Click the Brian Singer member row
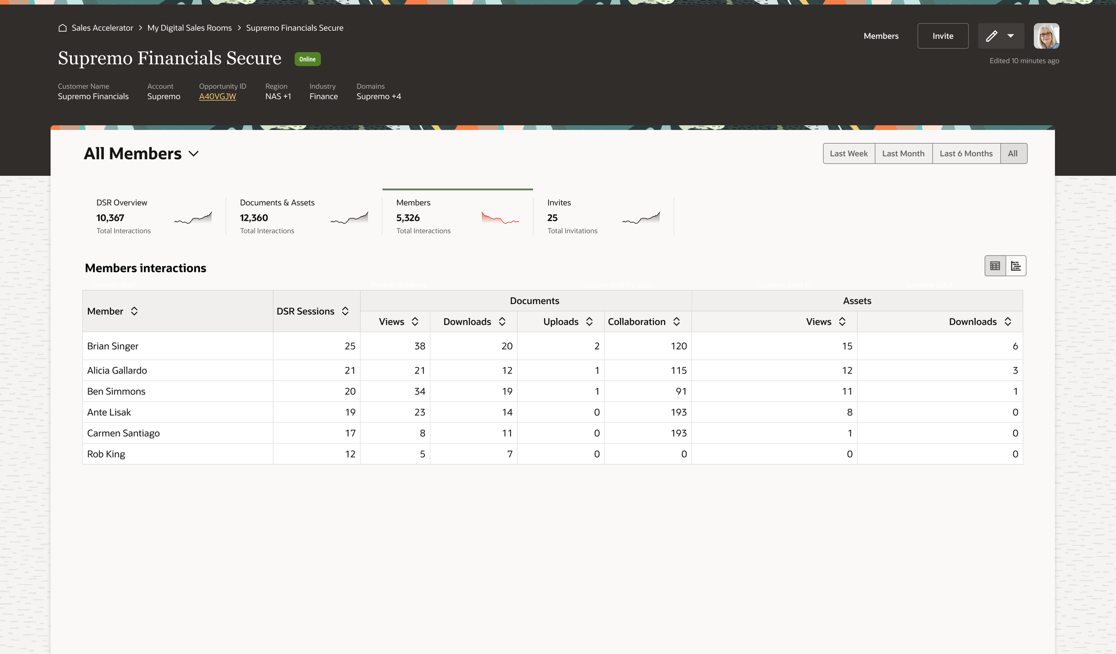Viewport: 1116px width, 654px height. pos(113,346)
